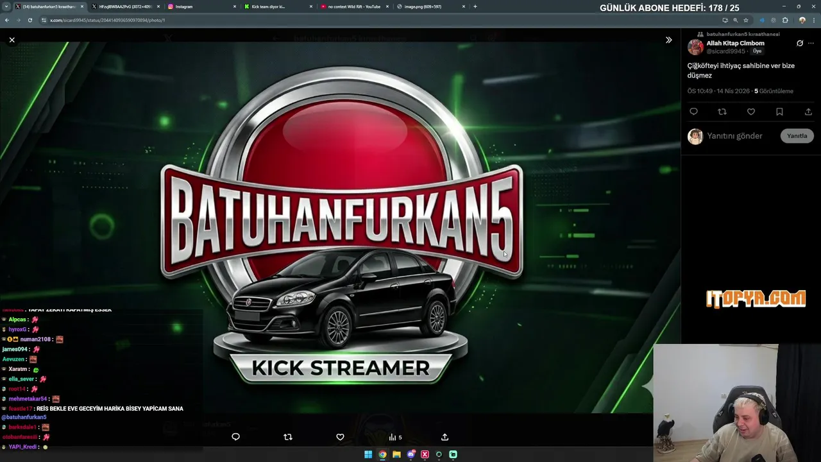Open the Extensions puzzle icon
821x462 pixels.
(784, 20)
